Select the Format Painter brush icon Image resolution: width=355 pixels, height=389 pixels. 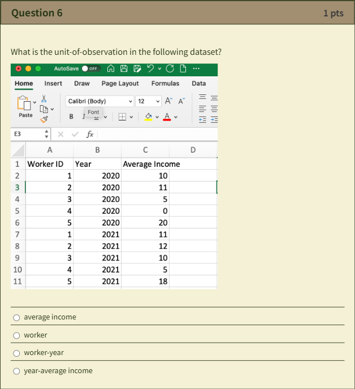44,119
